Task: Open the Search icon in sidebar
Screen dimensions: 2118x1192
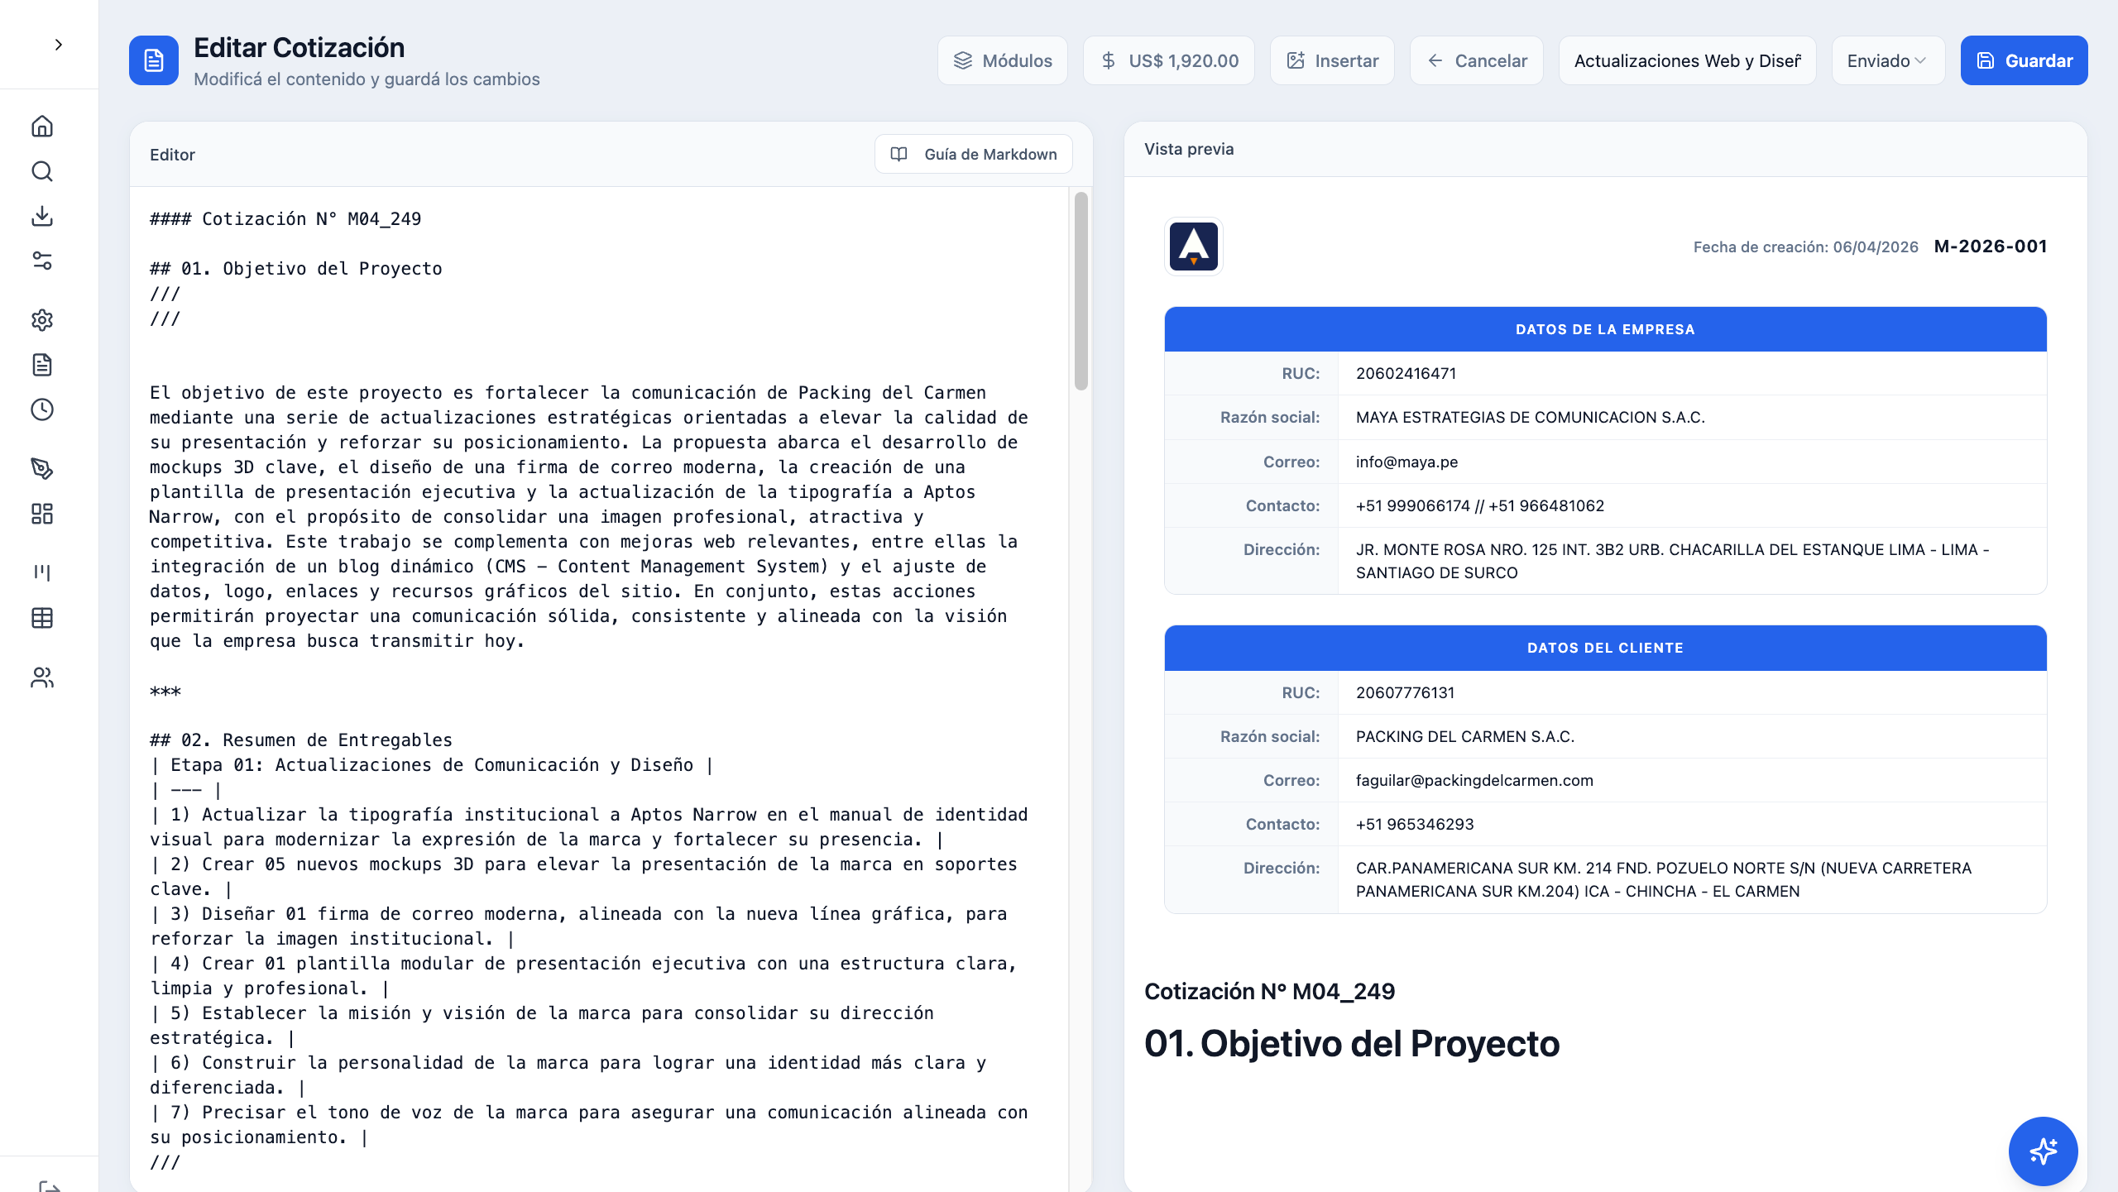Action: click(x=42, y=171)
